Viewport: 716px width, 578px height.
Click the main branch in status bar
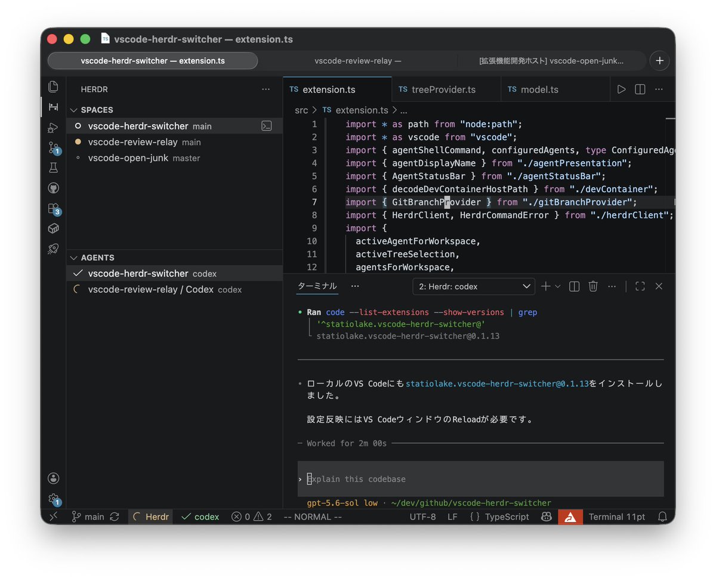point(88,517)
